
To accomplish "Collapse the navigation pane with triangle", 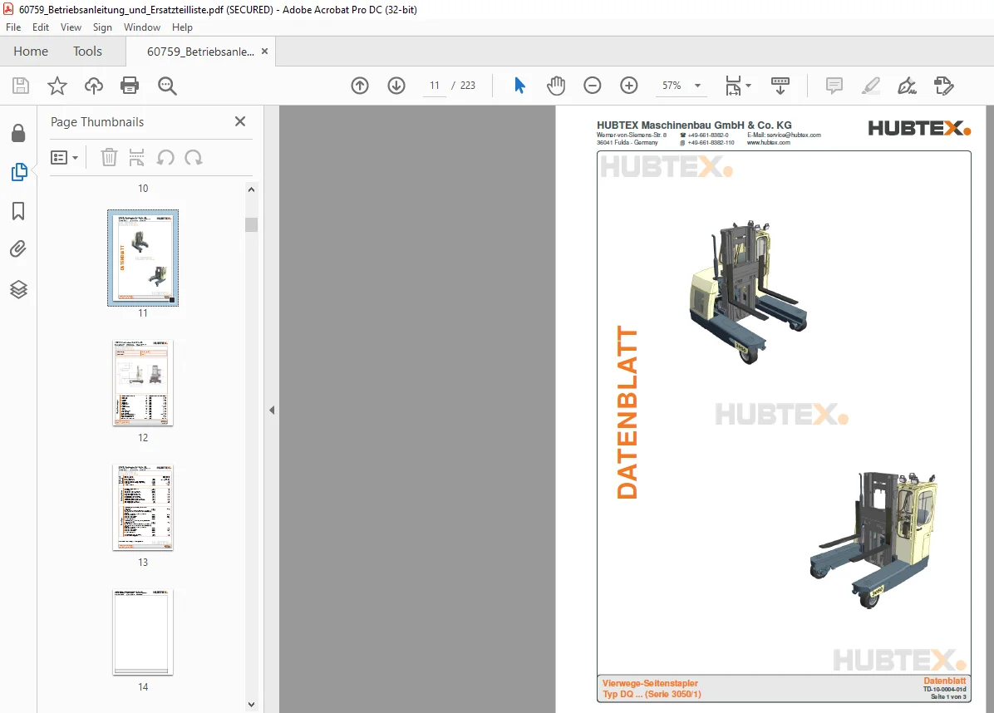I will pos(272,410).
